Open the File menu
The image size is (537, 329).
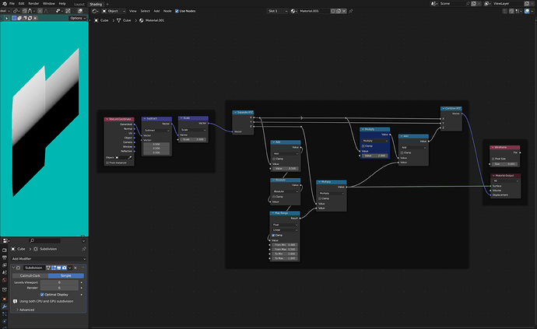coord(12,3)
